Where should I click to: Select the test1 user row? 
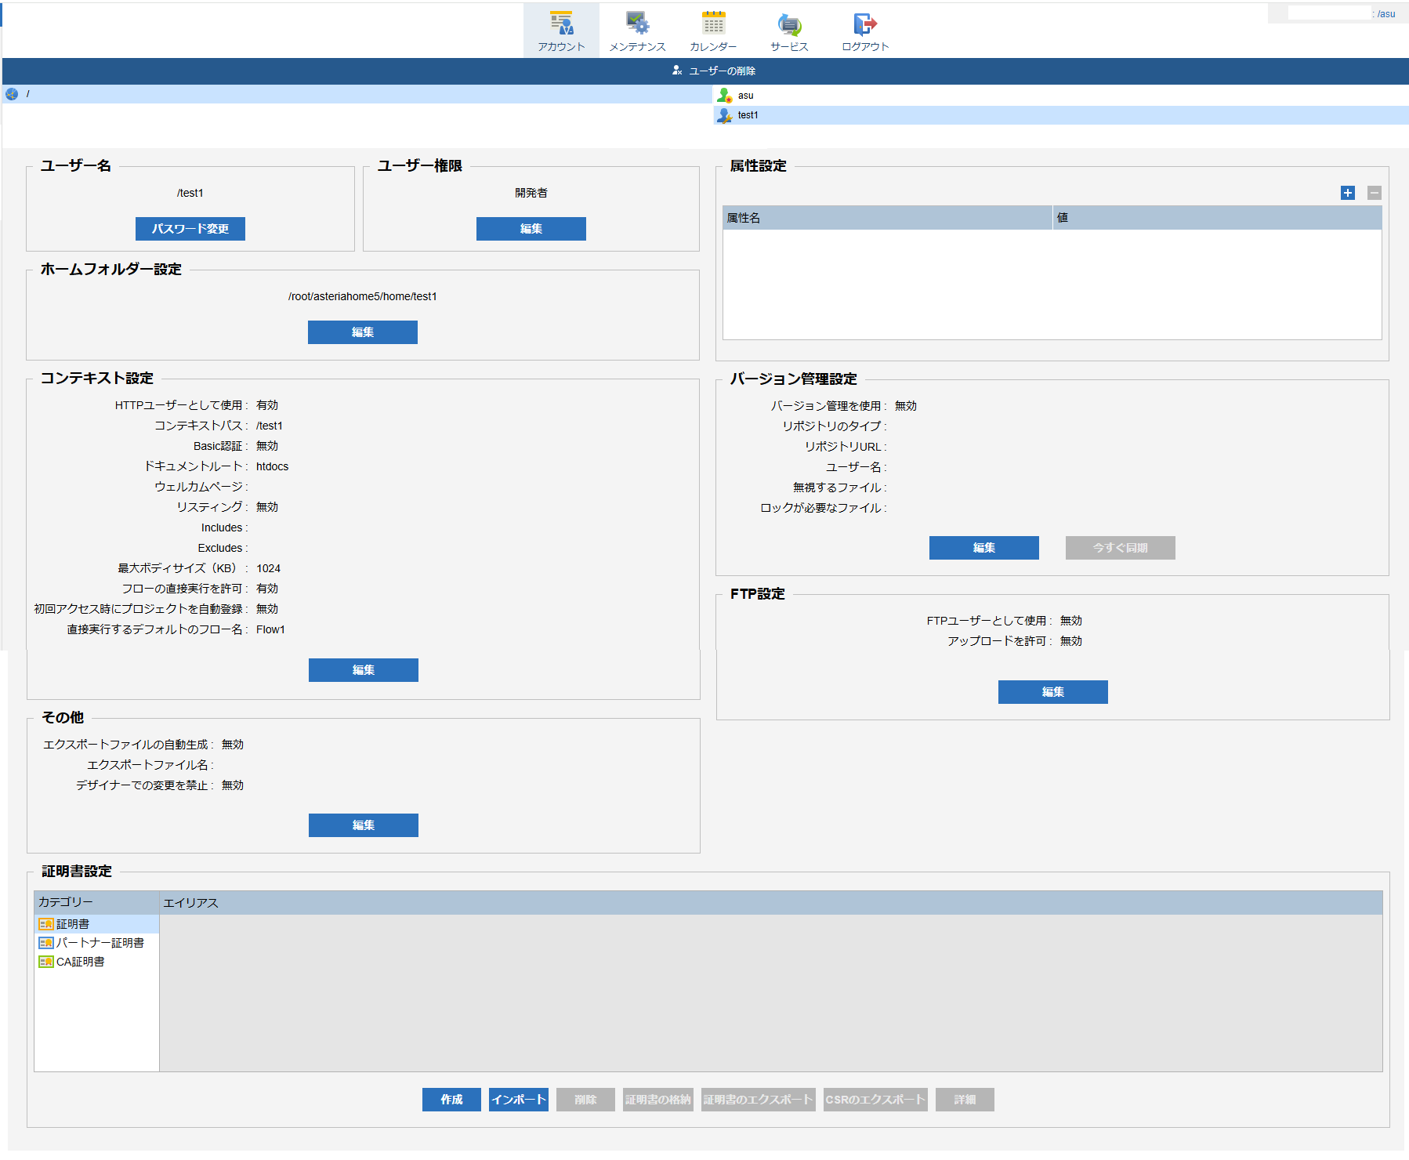tap(1061, 115)
